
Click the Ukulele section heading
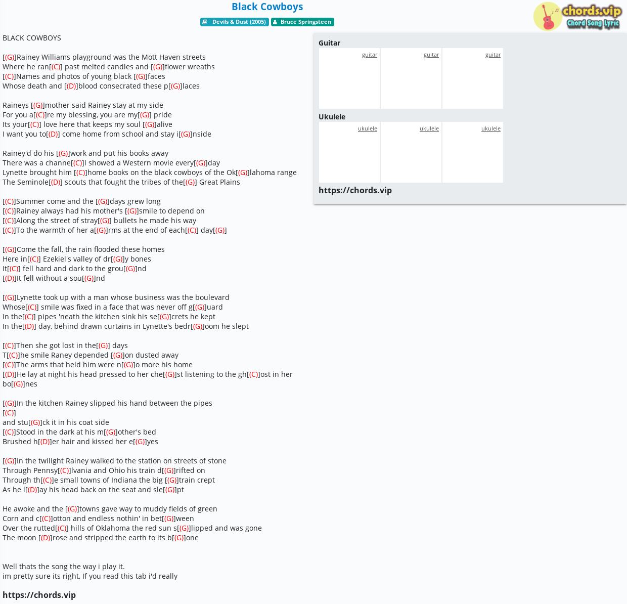332,117
